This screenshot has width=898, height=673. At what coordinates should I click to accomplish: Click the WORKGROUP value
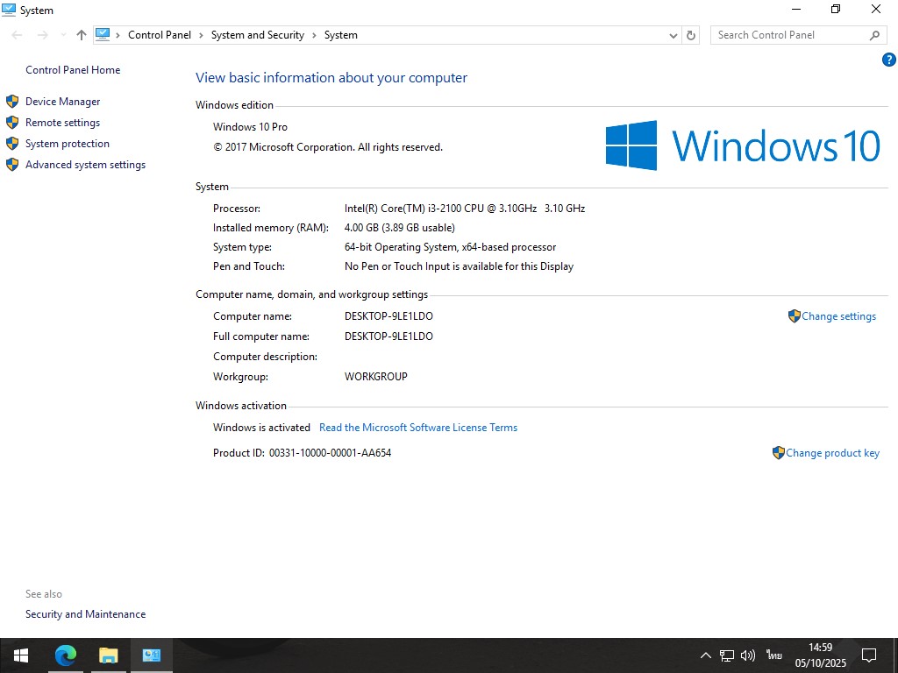375,377
